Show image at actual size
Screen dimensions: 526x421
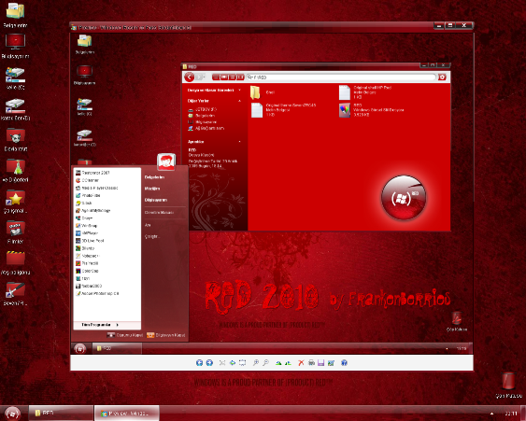(232, 363)
